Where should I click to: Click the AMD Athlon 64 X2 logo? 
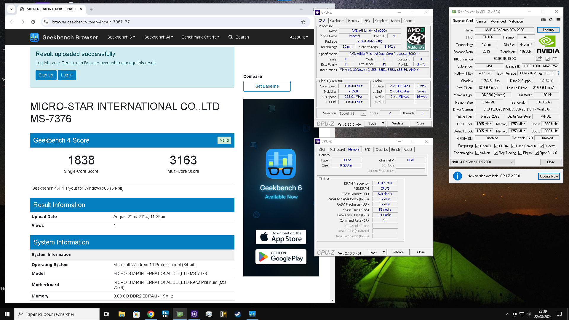tap(415, 39)
